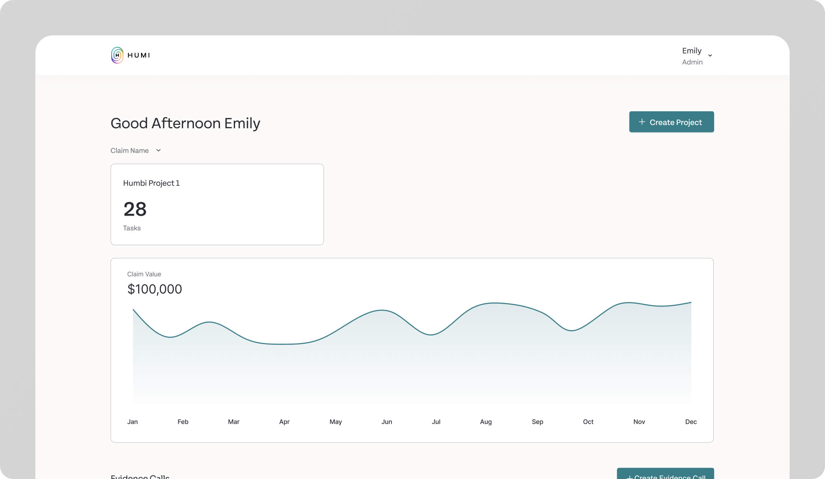Click the HUMI wordmark text
Image resolution: width=825 pixels, height=479 pixels.
[x=138, y=55]
